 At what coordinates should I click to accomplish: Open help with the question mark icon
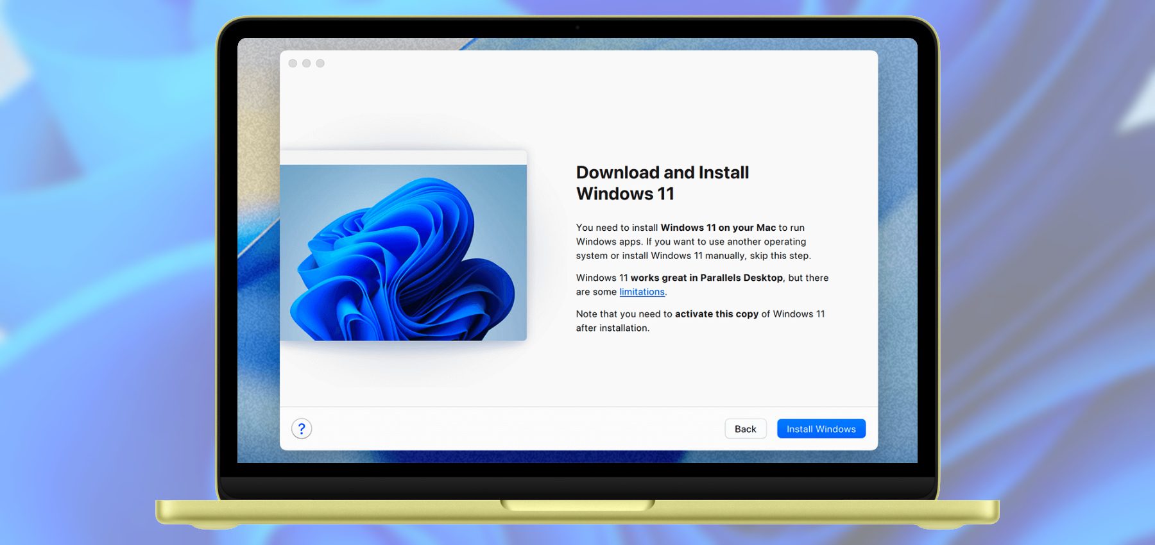(x=302, y=428)
